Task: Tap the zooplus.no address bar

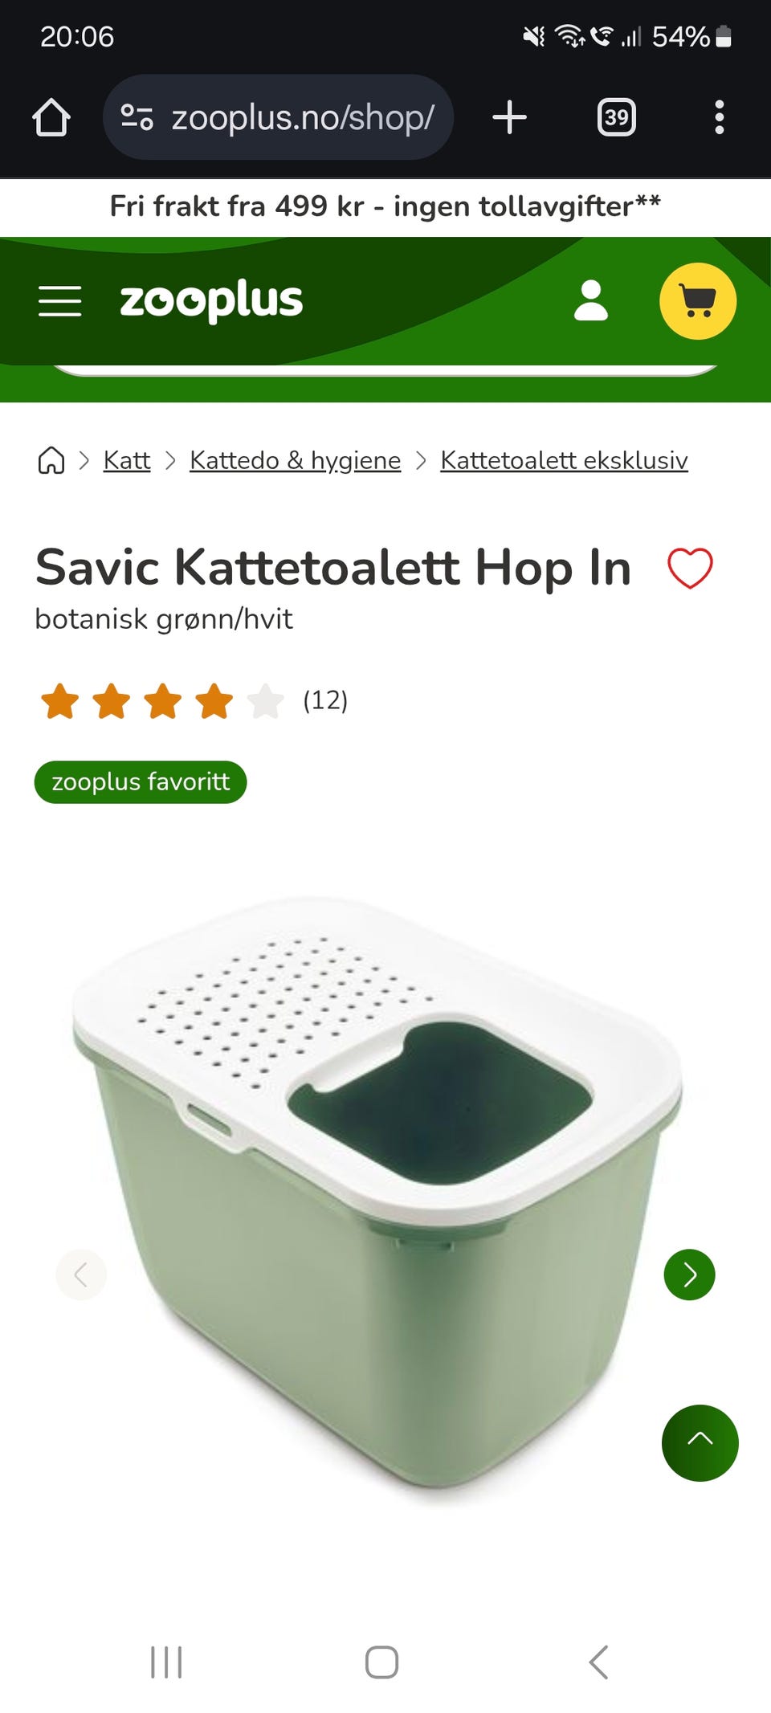Action: (278, 117)
